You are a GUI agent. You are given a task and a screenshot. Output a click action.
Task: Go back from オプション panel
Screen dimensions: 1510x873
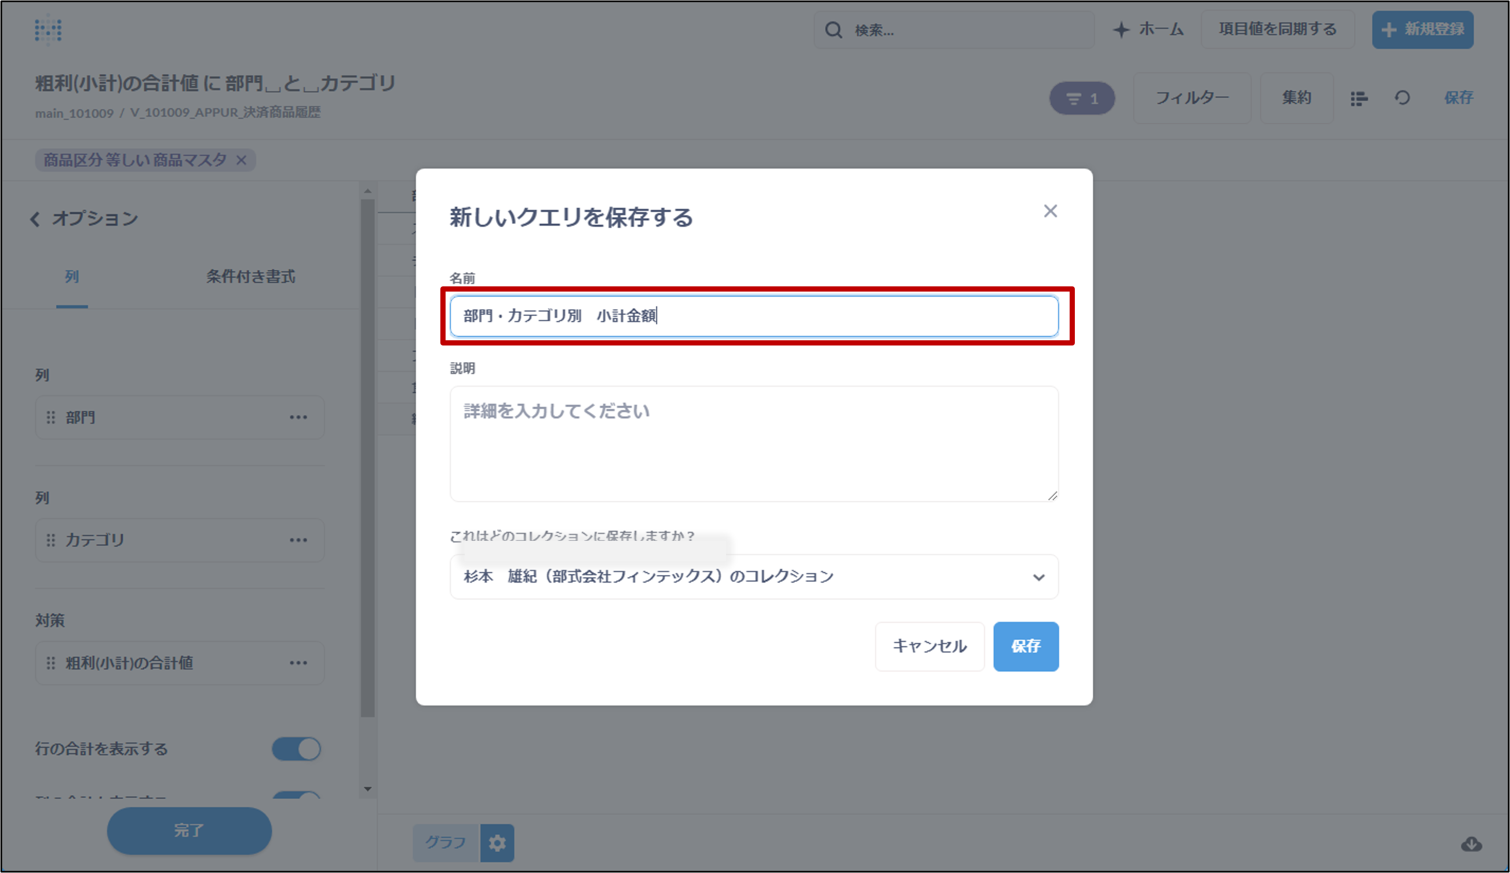tap(35, 220)
